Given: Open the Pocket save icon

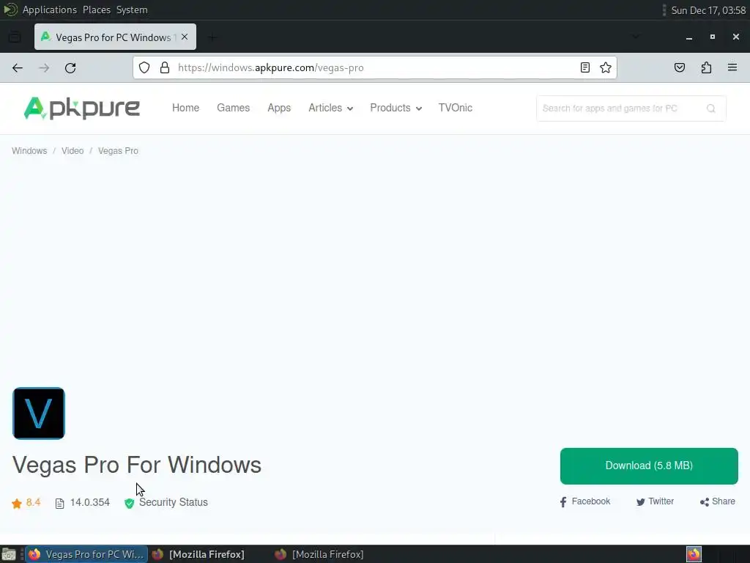Looking at the screenshot, I should 680,67.
